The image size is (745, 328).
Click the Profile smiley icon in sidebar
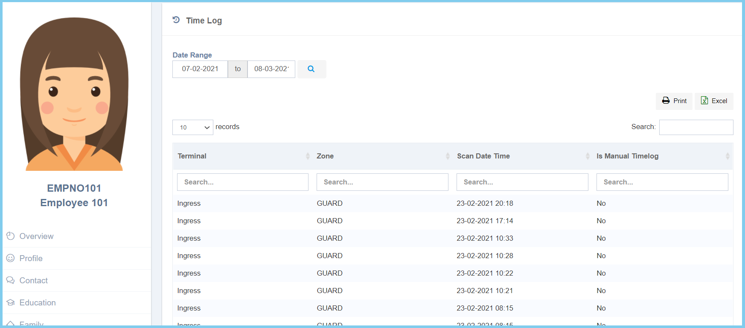point(11,258)
